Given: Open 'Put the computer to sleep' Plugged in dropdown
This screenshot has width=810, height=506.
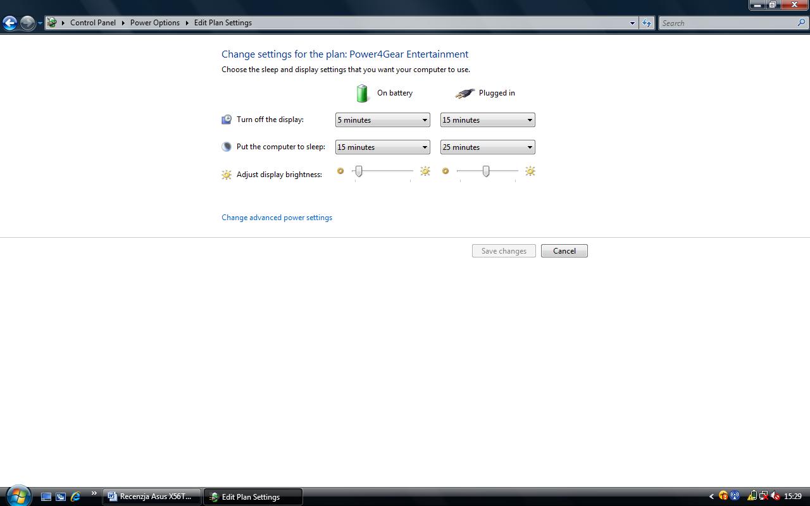Looking at the screenshot, I should (x=487, y=147).
